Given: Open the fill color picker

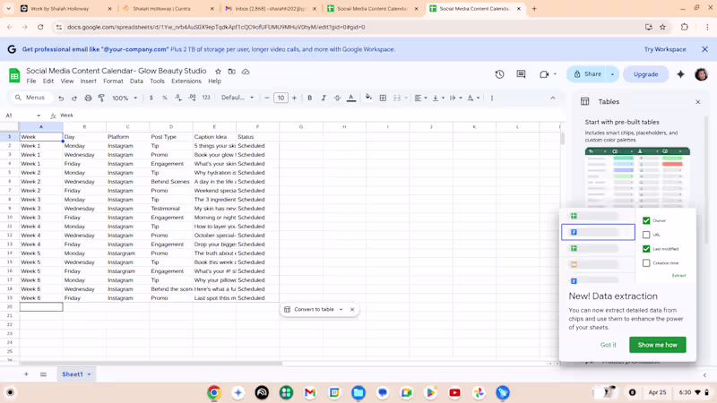Looking at the screenshot, I should 368,98.
